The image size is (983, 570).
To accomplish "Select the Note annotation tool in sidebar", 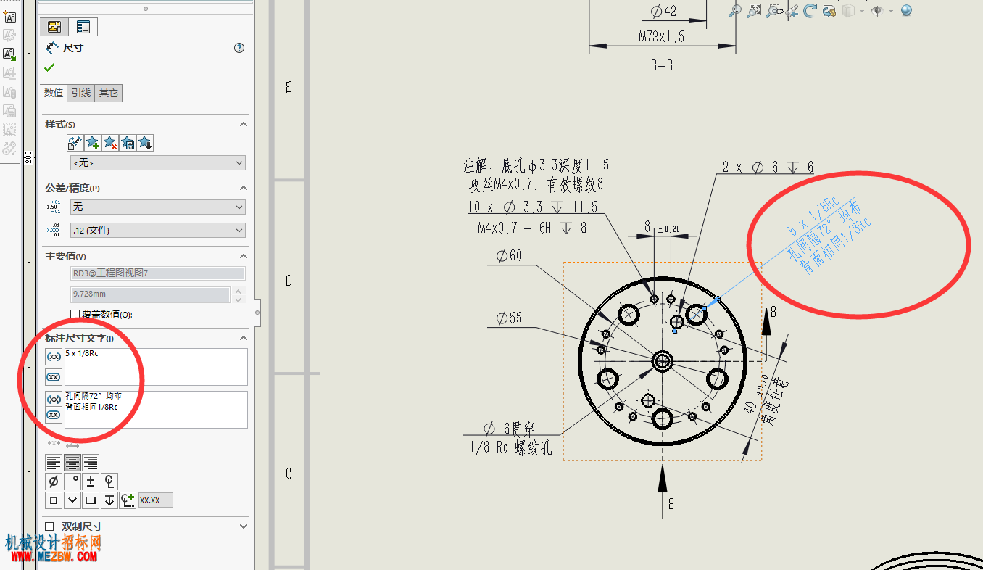I will 9,17.
